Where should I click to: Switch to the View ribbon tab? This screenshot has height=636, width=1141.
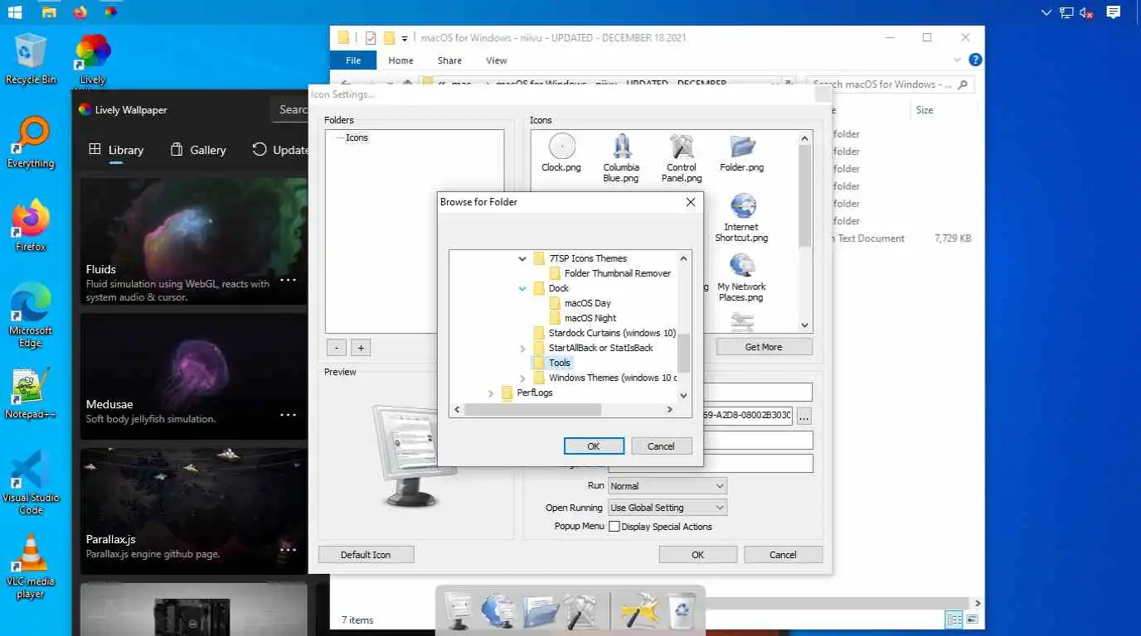pos(497,60)
